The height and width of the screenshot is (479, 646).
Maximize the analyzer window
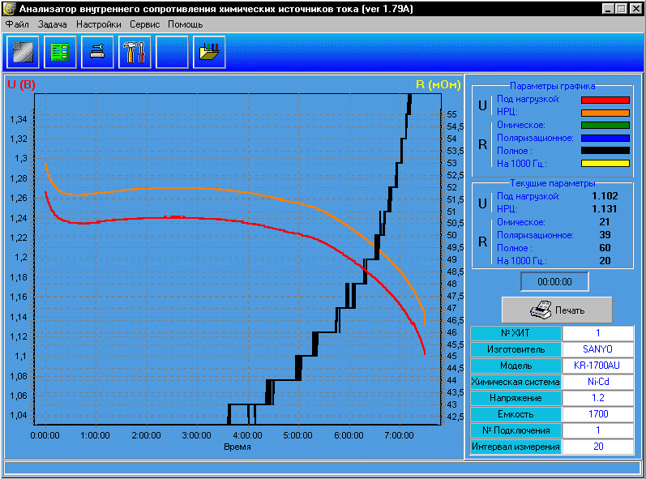coord(622,9)
